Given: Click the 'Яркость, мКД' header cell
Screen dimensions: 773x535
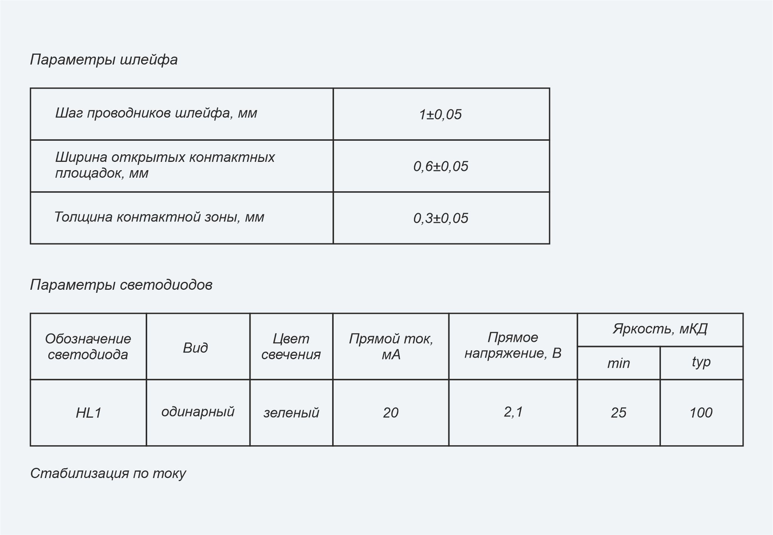Looking at the screenshot, I should (661, 330).
